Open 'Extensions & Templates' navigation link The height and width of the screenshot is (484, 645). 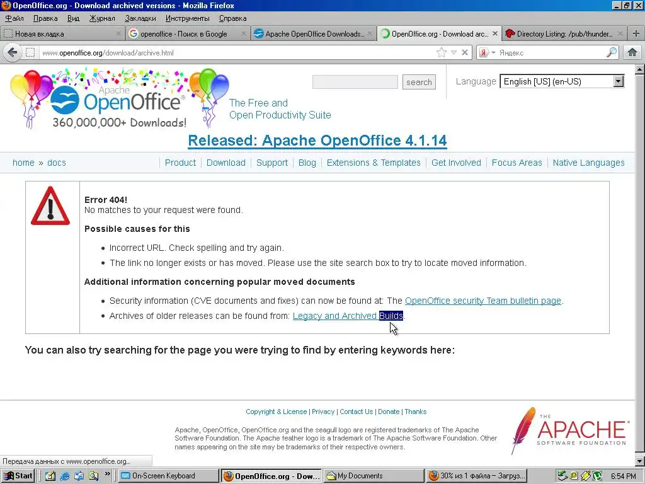374,163
